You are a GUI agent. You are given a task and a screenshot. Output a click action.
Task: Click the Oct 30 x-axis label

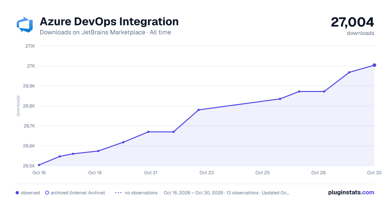pos(374,173)
